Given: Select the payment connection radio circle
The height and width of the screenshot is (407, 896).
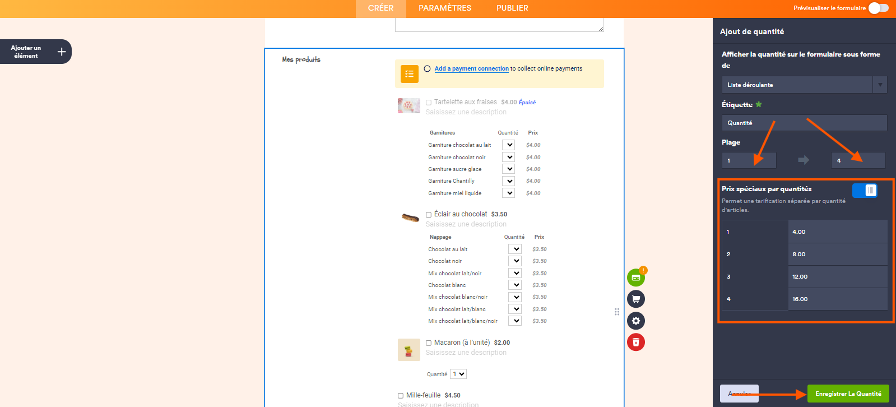Looking at the screenshot, I should click(x=428, y=68).
